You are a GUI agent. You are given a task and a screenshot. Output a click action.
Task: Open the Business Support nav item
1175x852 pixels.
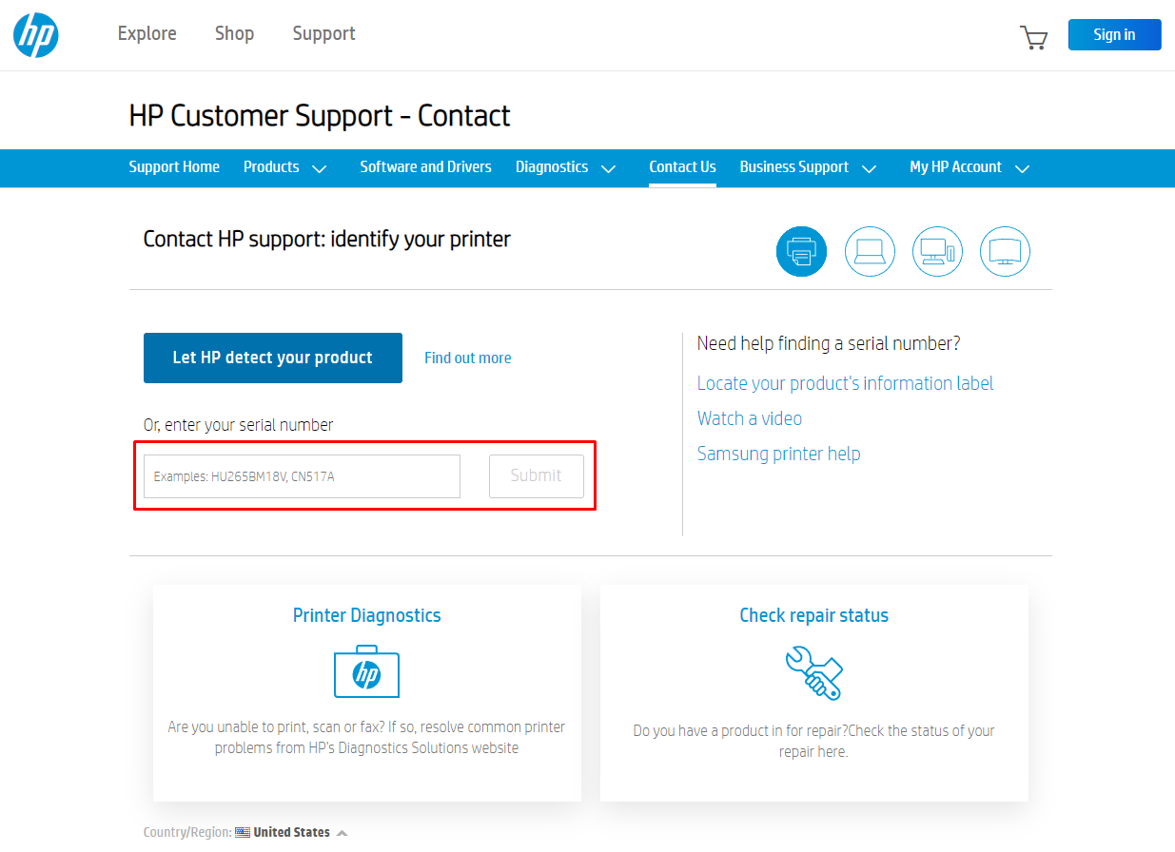tap(794, 167)
